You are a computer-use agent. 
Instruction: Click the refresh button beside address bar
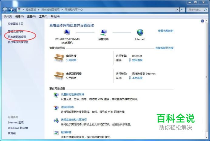[182, 10]
